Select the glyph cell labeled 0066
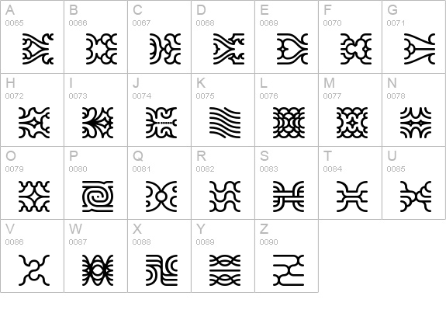Image resolution: width=446 pixels, height=327 pixels. click(96, 37)
